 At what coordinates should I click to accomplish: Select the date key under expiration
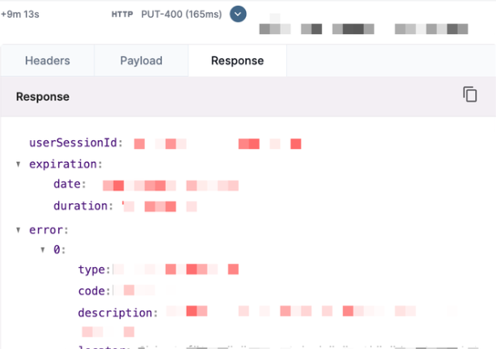(69, 185)
